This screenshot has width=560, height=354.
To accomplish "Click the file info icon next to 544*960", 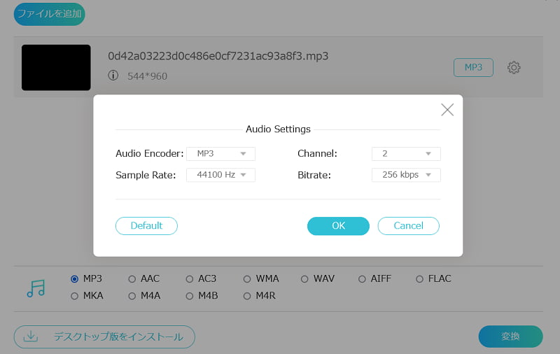I will click(113, 76).
